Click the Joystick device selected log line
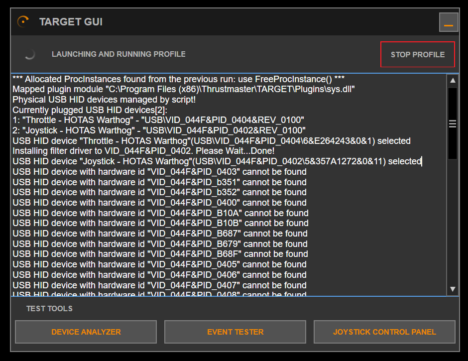 [x=217, y=161]
